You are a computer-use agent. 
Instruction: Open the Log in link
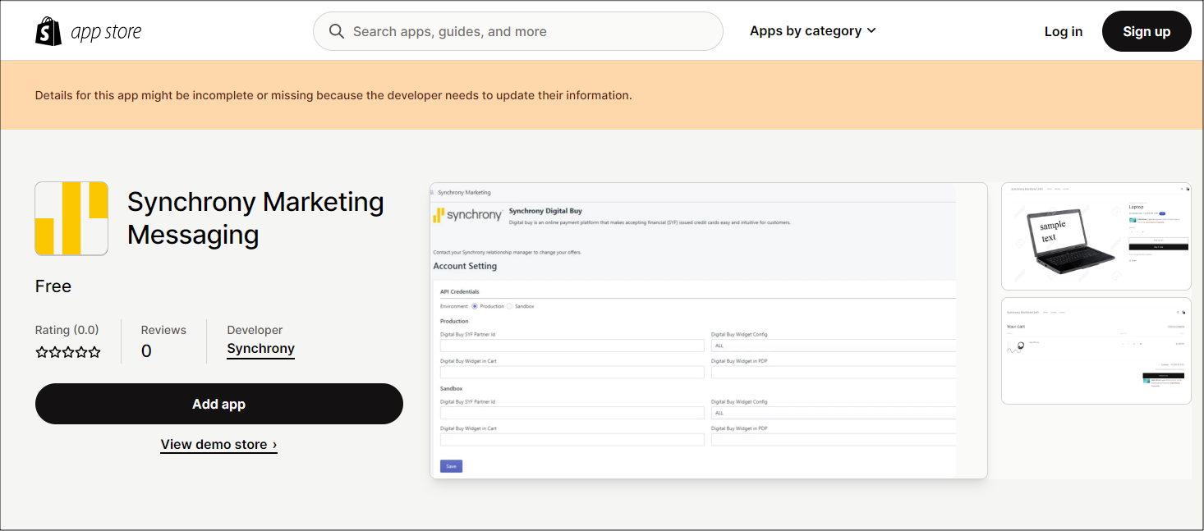(x=1064, y=31)
